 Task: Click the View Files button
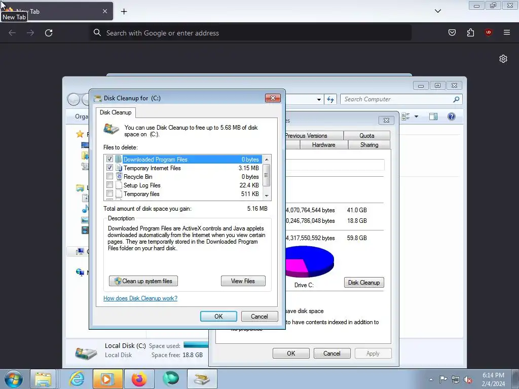[243, 281]
